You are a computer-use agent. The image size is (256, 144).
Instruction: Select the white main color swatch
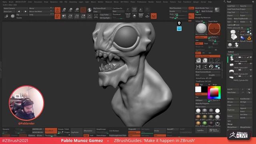[198, 90]
